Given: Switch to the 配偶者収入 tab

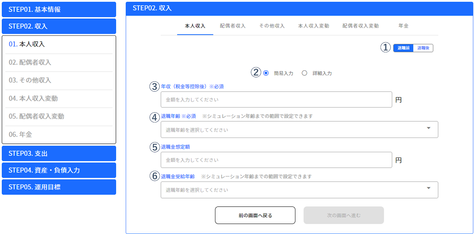Looking at the screenshot, I should coord(233,26).
